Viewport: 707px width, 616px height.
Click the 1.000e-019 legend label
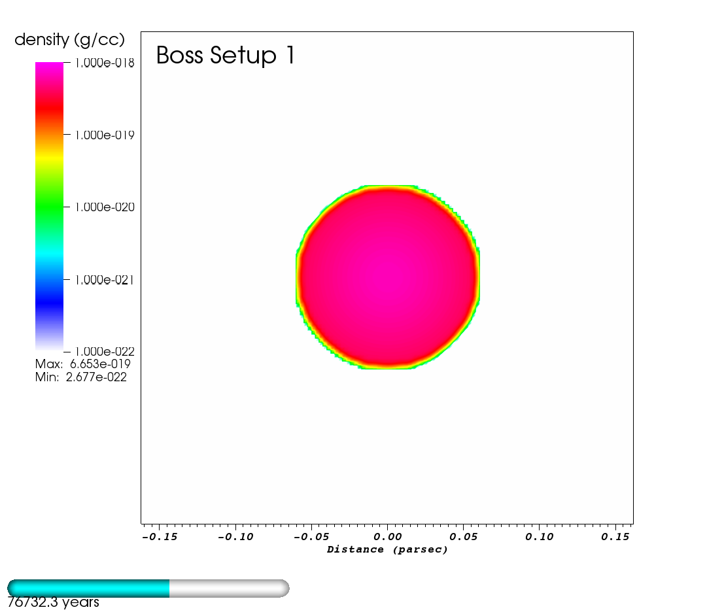105,135
